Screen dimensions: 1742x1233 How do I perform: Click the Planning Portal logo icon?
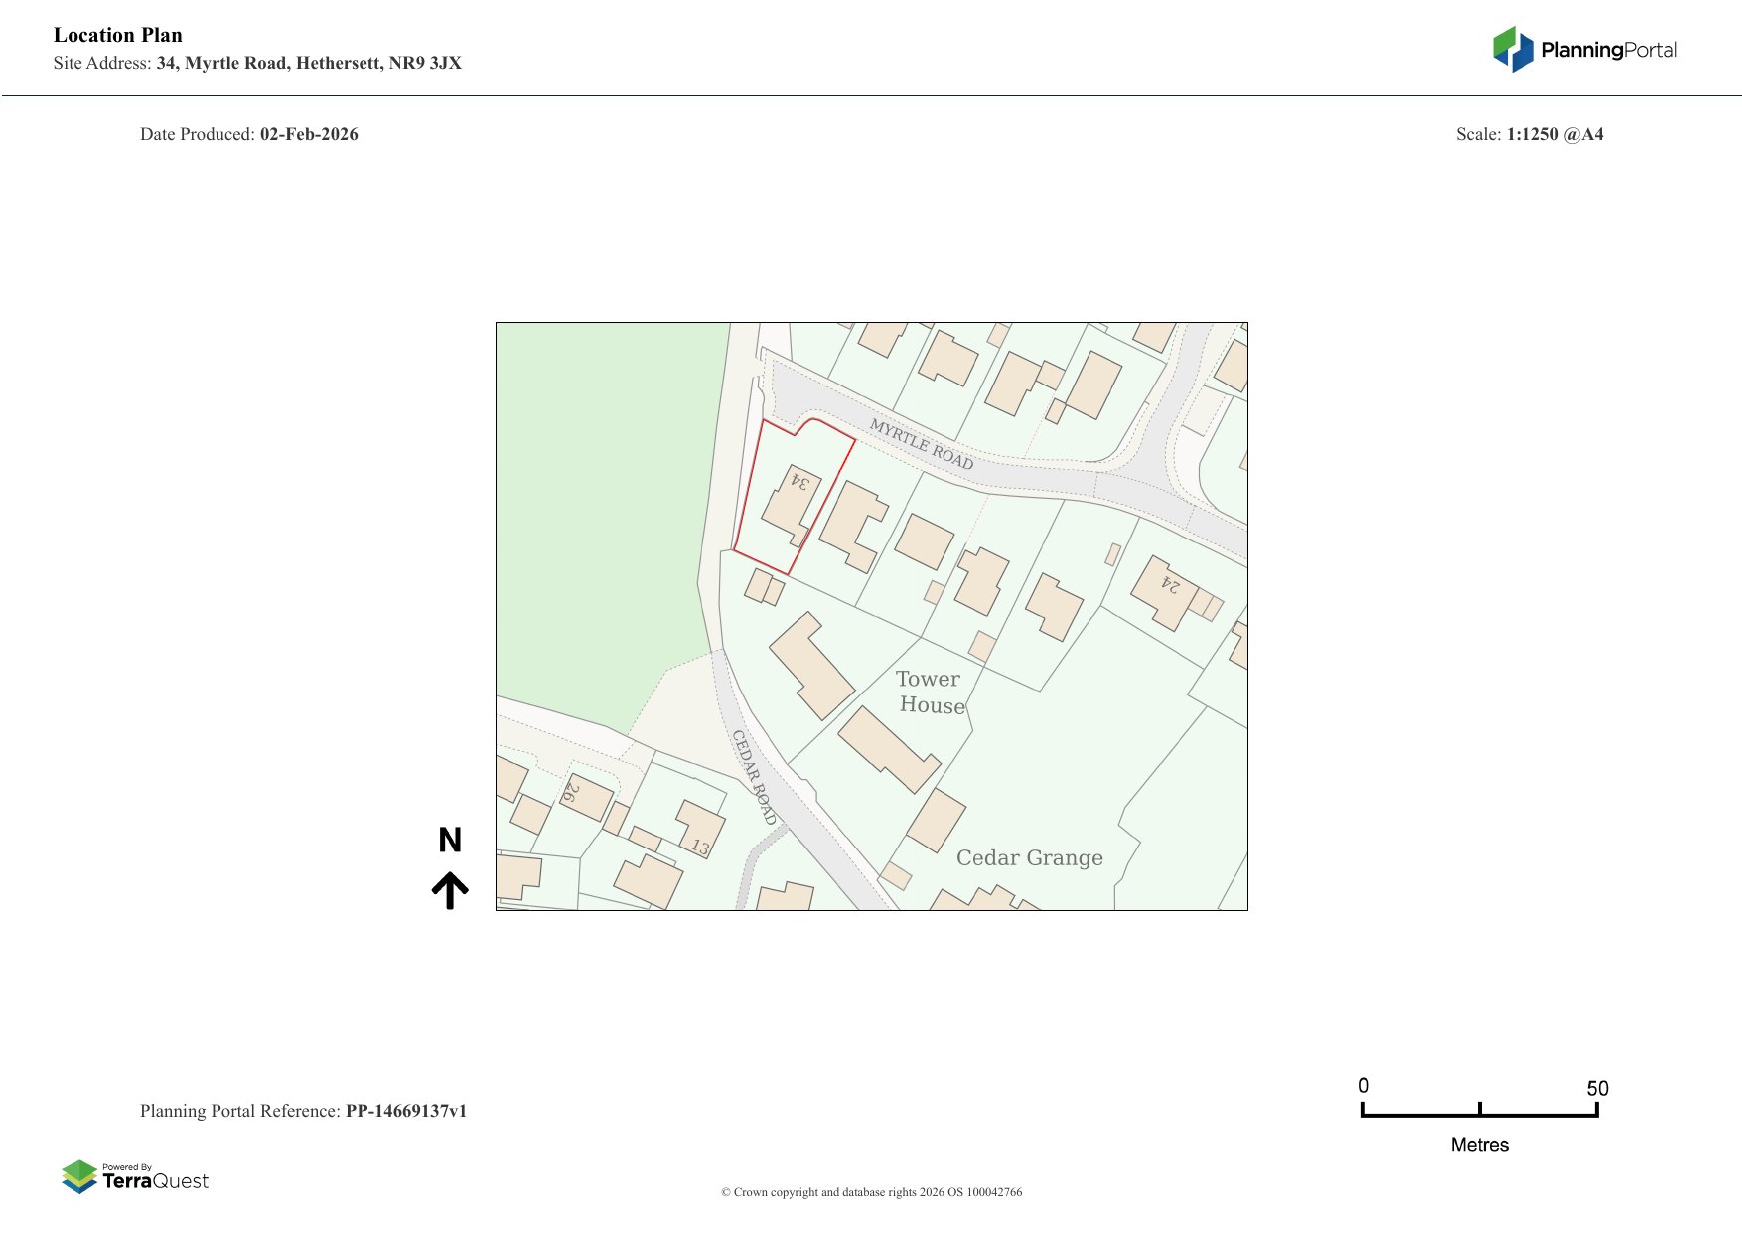coord(1513,49)
